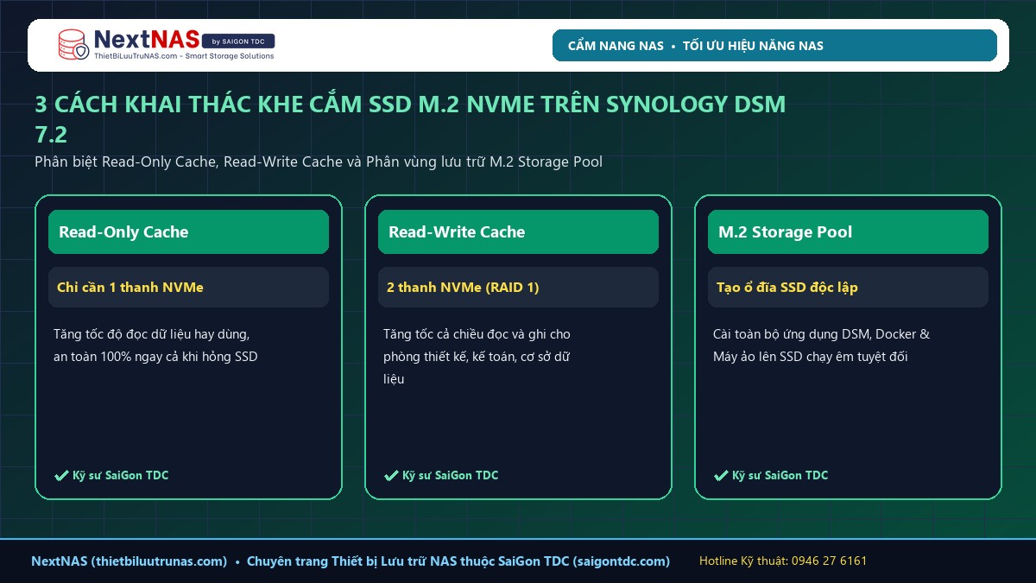Click 'Kỹ sư SaiGon TDC' in Read-Write Cache card
Screen dimensions: 1036x583
(x=450, y=475)
